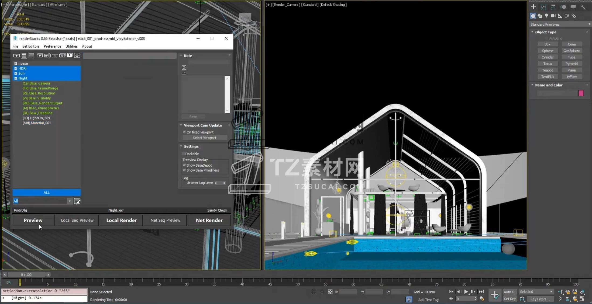Click the pink object color swatch
592x304 pixels.
581,93
